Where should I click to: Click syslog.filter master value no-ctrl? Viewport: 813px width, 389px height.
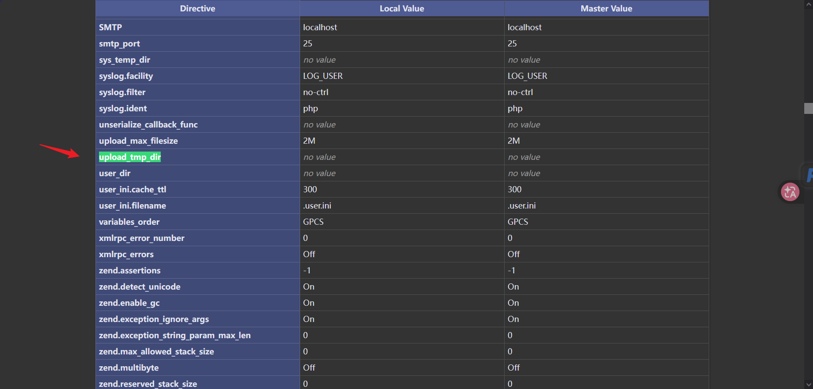point(520,92)
